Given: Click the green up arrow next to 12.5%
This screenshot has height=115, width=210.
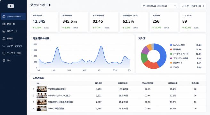Looking at the screenshot, I should coord(34,27).
